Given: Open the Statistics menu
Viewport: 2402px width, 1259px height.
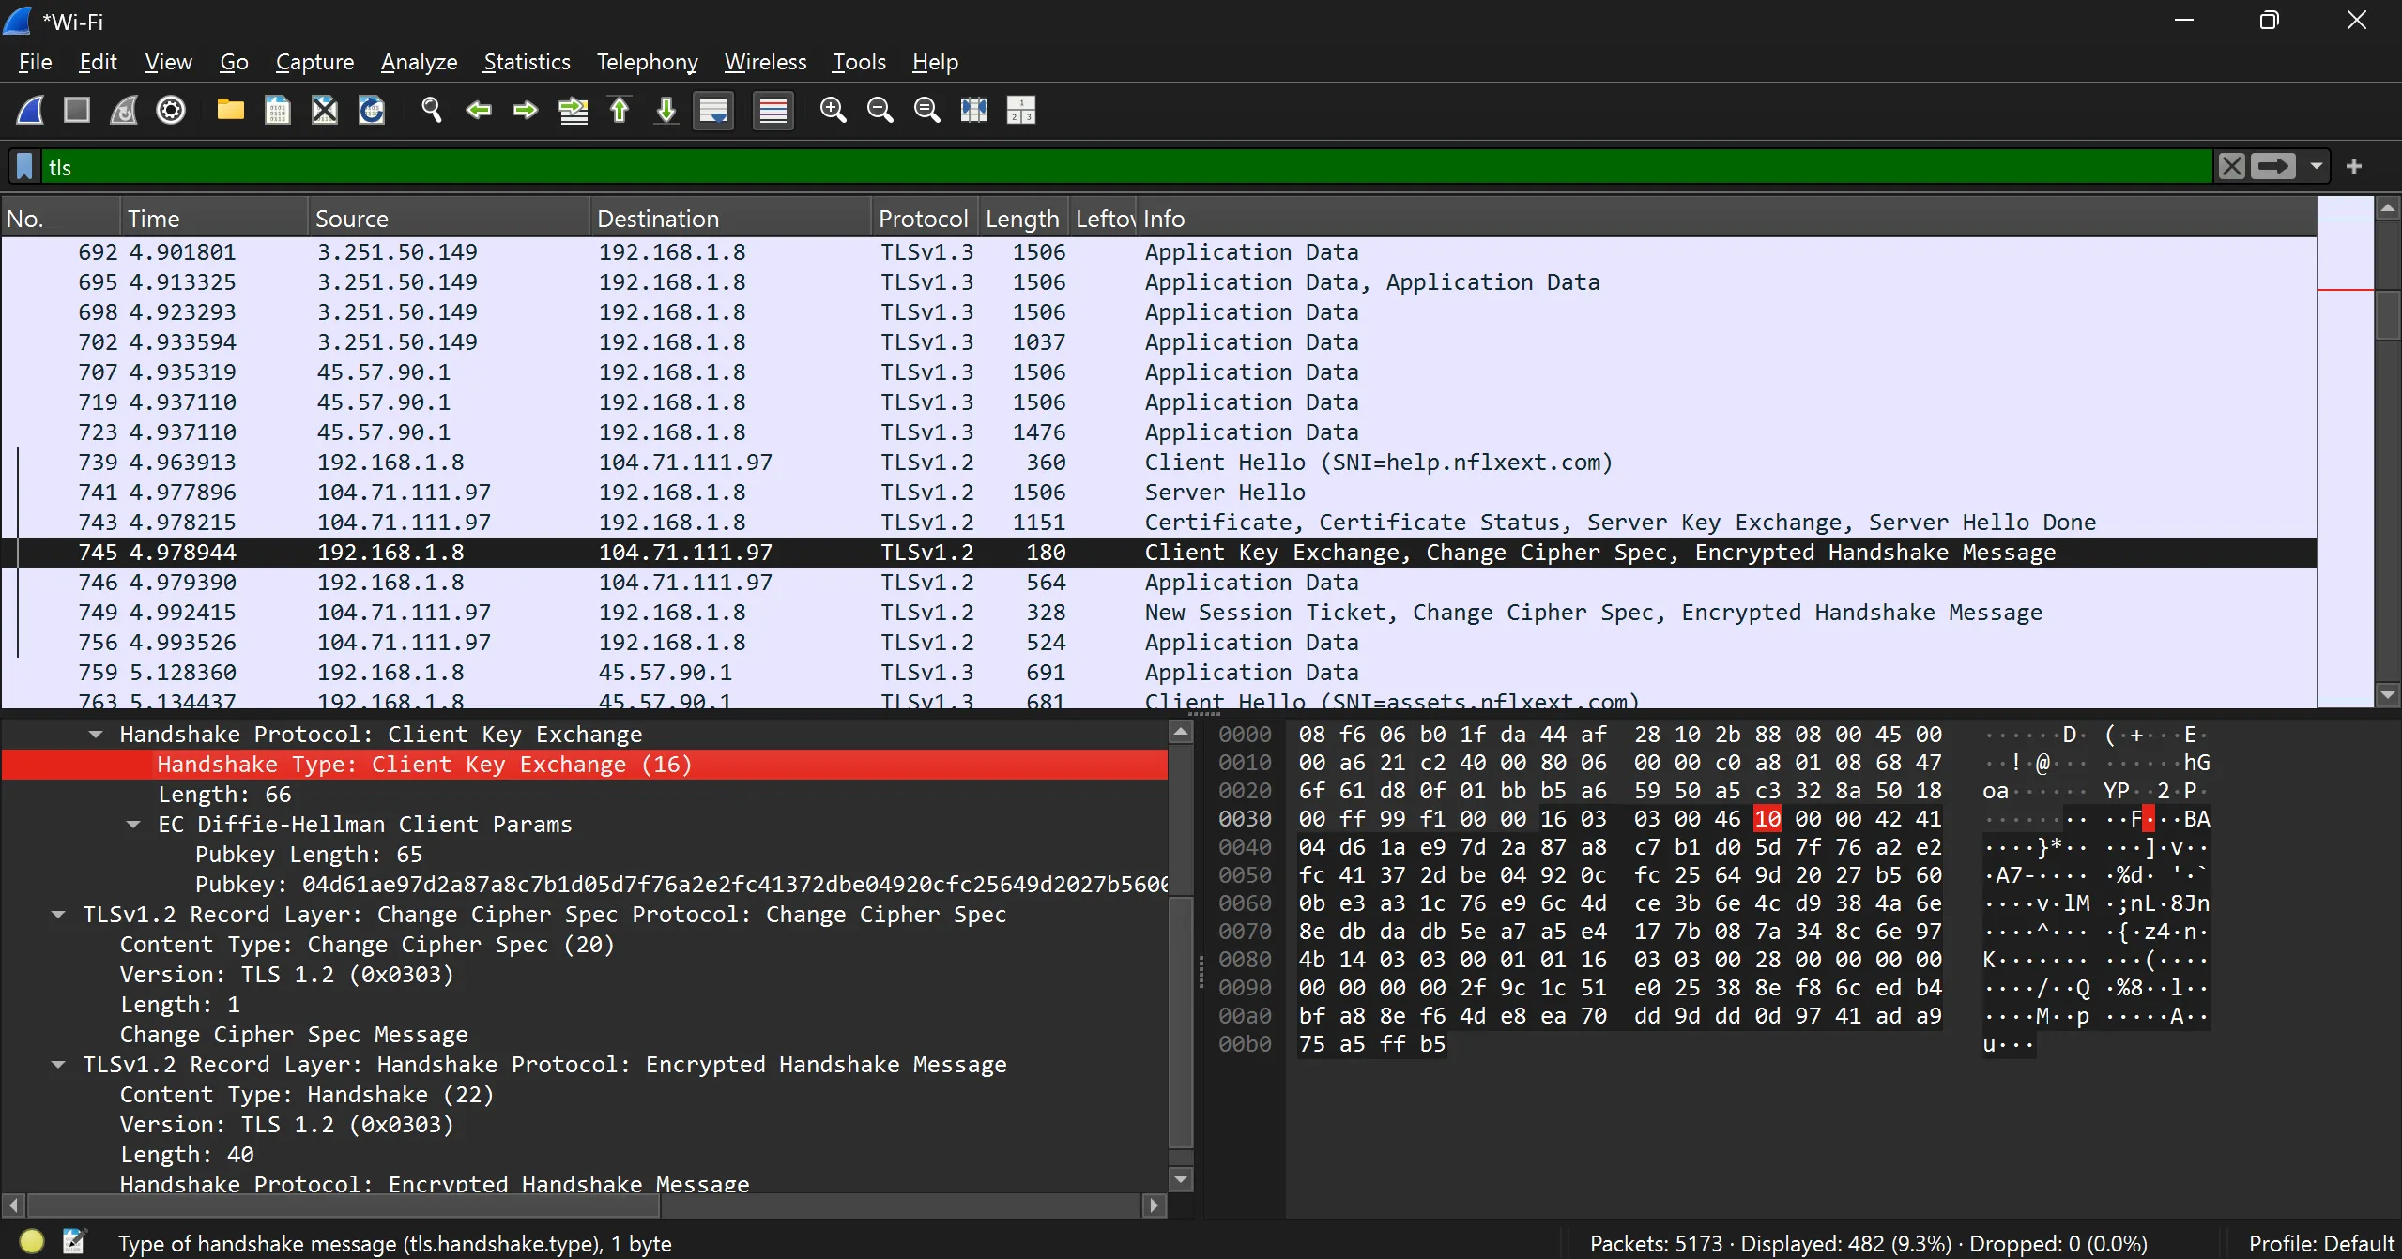Looking at the screenshot, I should click(x=527, y=62).
